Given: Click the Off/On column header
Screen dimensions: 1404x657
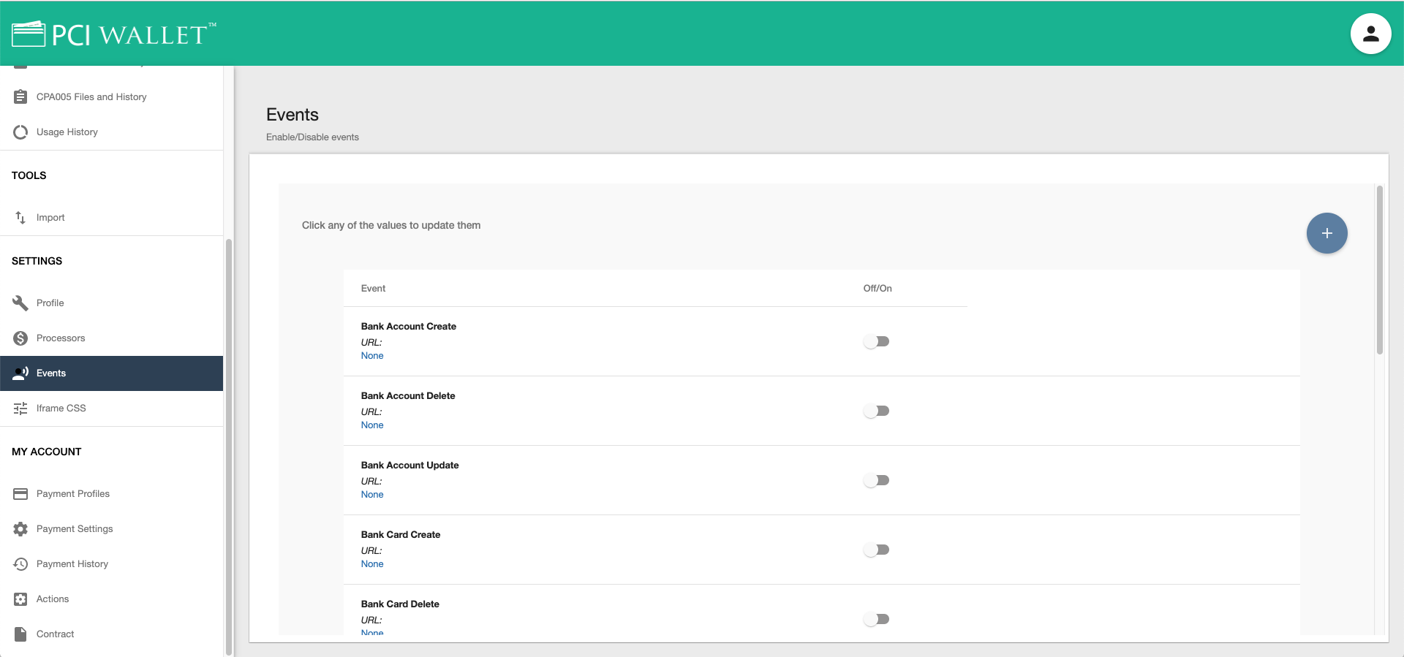Looking at the screenshot, I should point(877,288).
